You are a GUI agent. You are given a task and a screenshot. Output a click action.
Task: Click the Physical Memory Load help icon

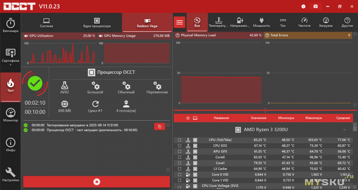pos(177,35)
